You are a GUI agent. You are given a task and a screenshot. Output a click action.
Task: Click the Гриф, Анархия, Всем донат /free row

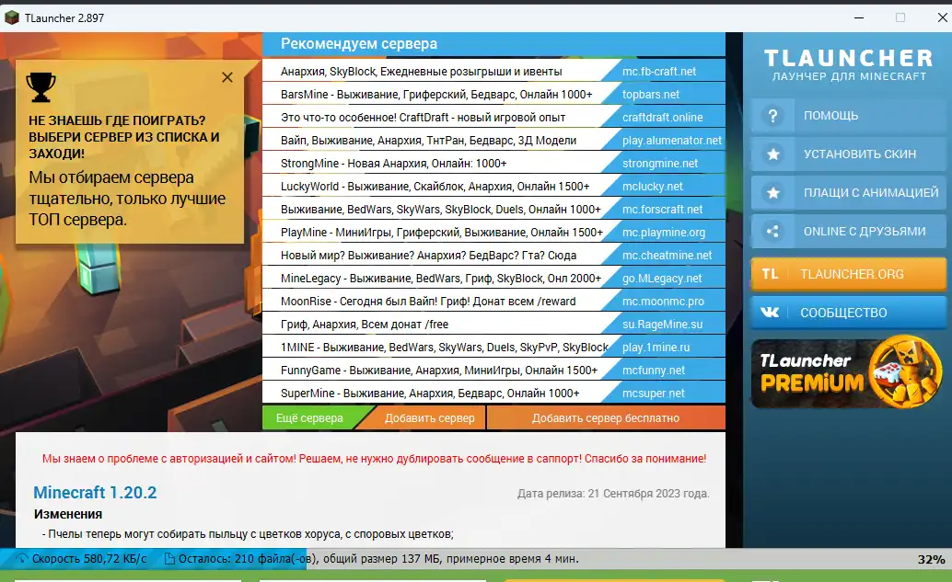pos(365,325)
